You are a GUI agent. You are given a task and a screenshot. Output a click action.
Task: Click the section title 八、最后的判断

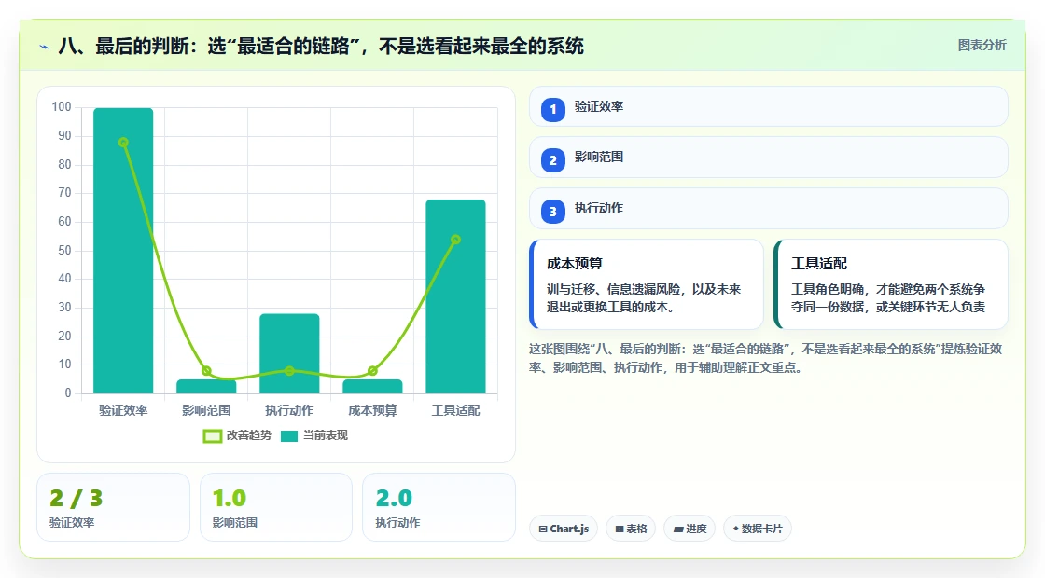coord(321,46)
